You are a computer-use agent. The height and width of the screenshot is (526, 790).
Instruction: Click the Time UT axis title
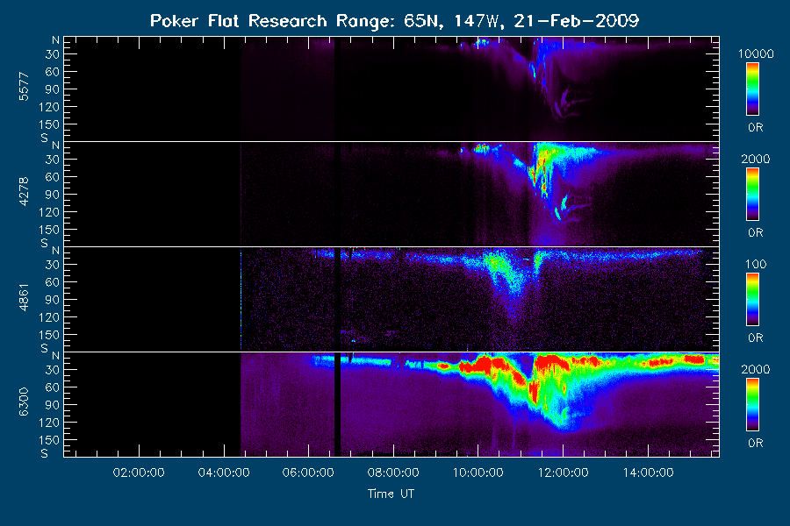pos(391,494)
